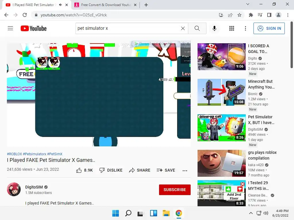Share the video with the SHARE arrow
The image size is (294, 220).
pyautogui.click(x=140, y=170)
